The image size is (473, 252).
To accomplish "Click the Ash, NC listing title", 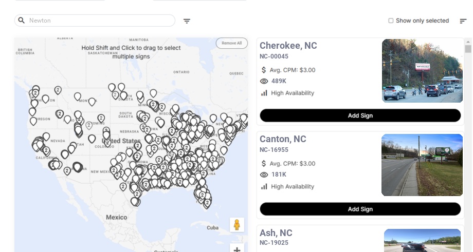I will tap(276, 233).
